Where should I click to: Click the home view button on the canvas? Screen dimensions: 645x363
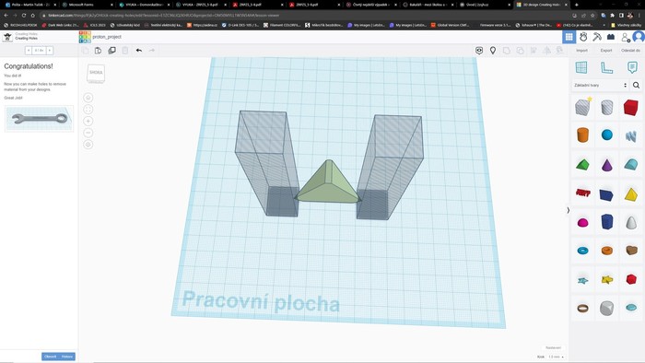tap(88, 98)
